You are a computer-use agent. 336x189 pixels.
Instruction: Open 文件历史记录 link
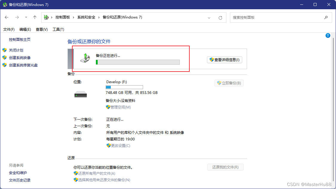click(x=19, y=180)
